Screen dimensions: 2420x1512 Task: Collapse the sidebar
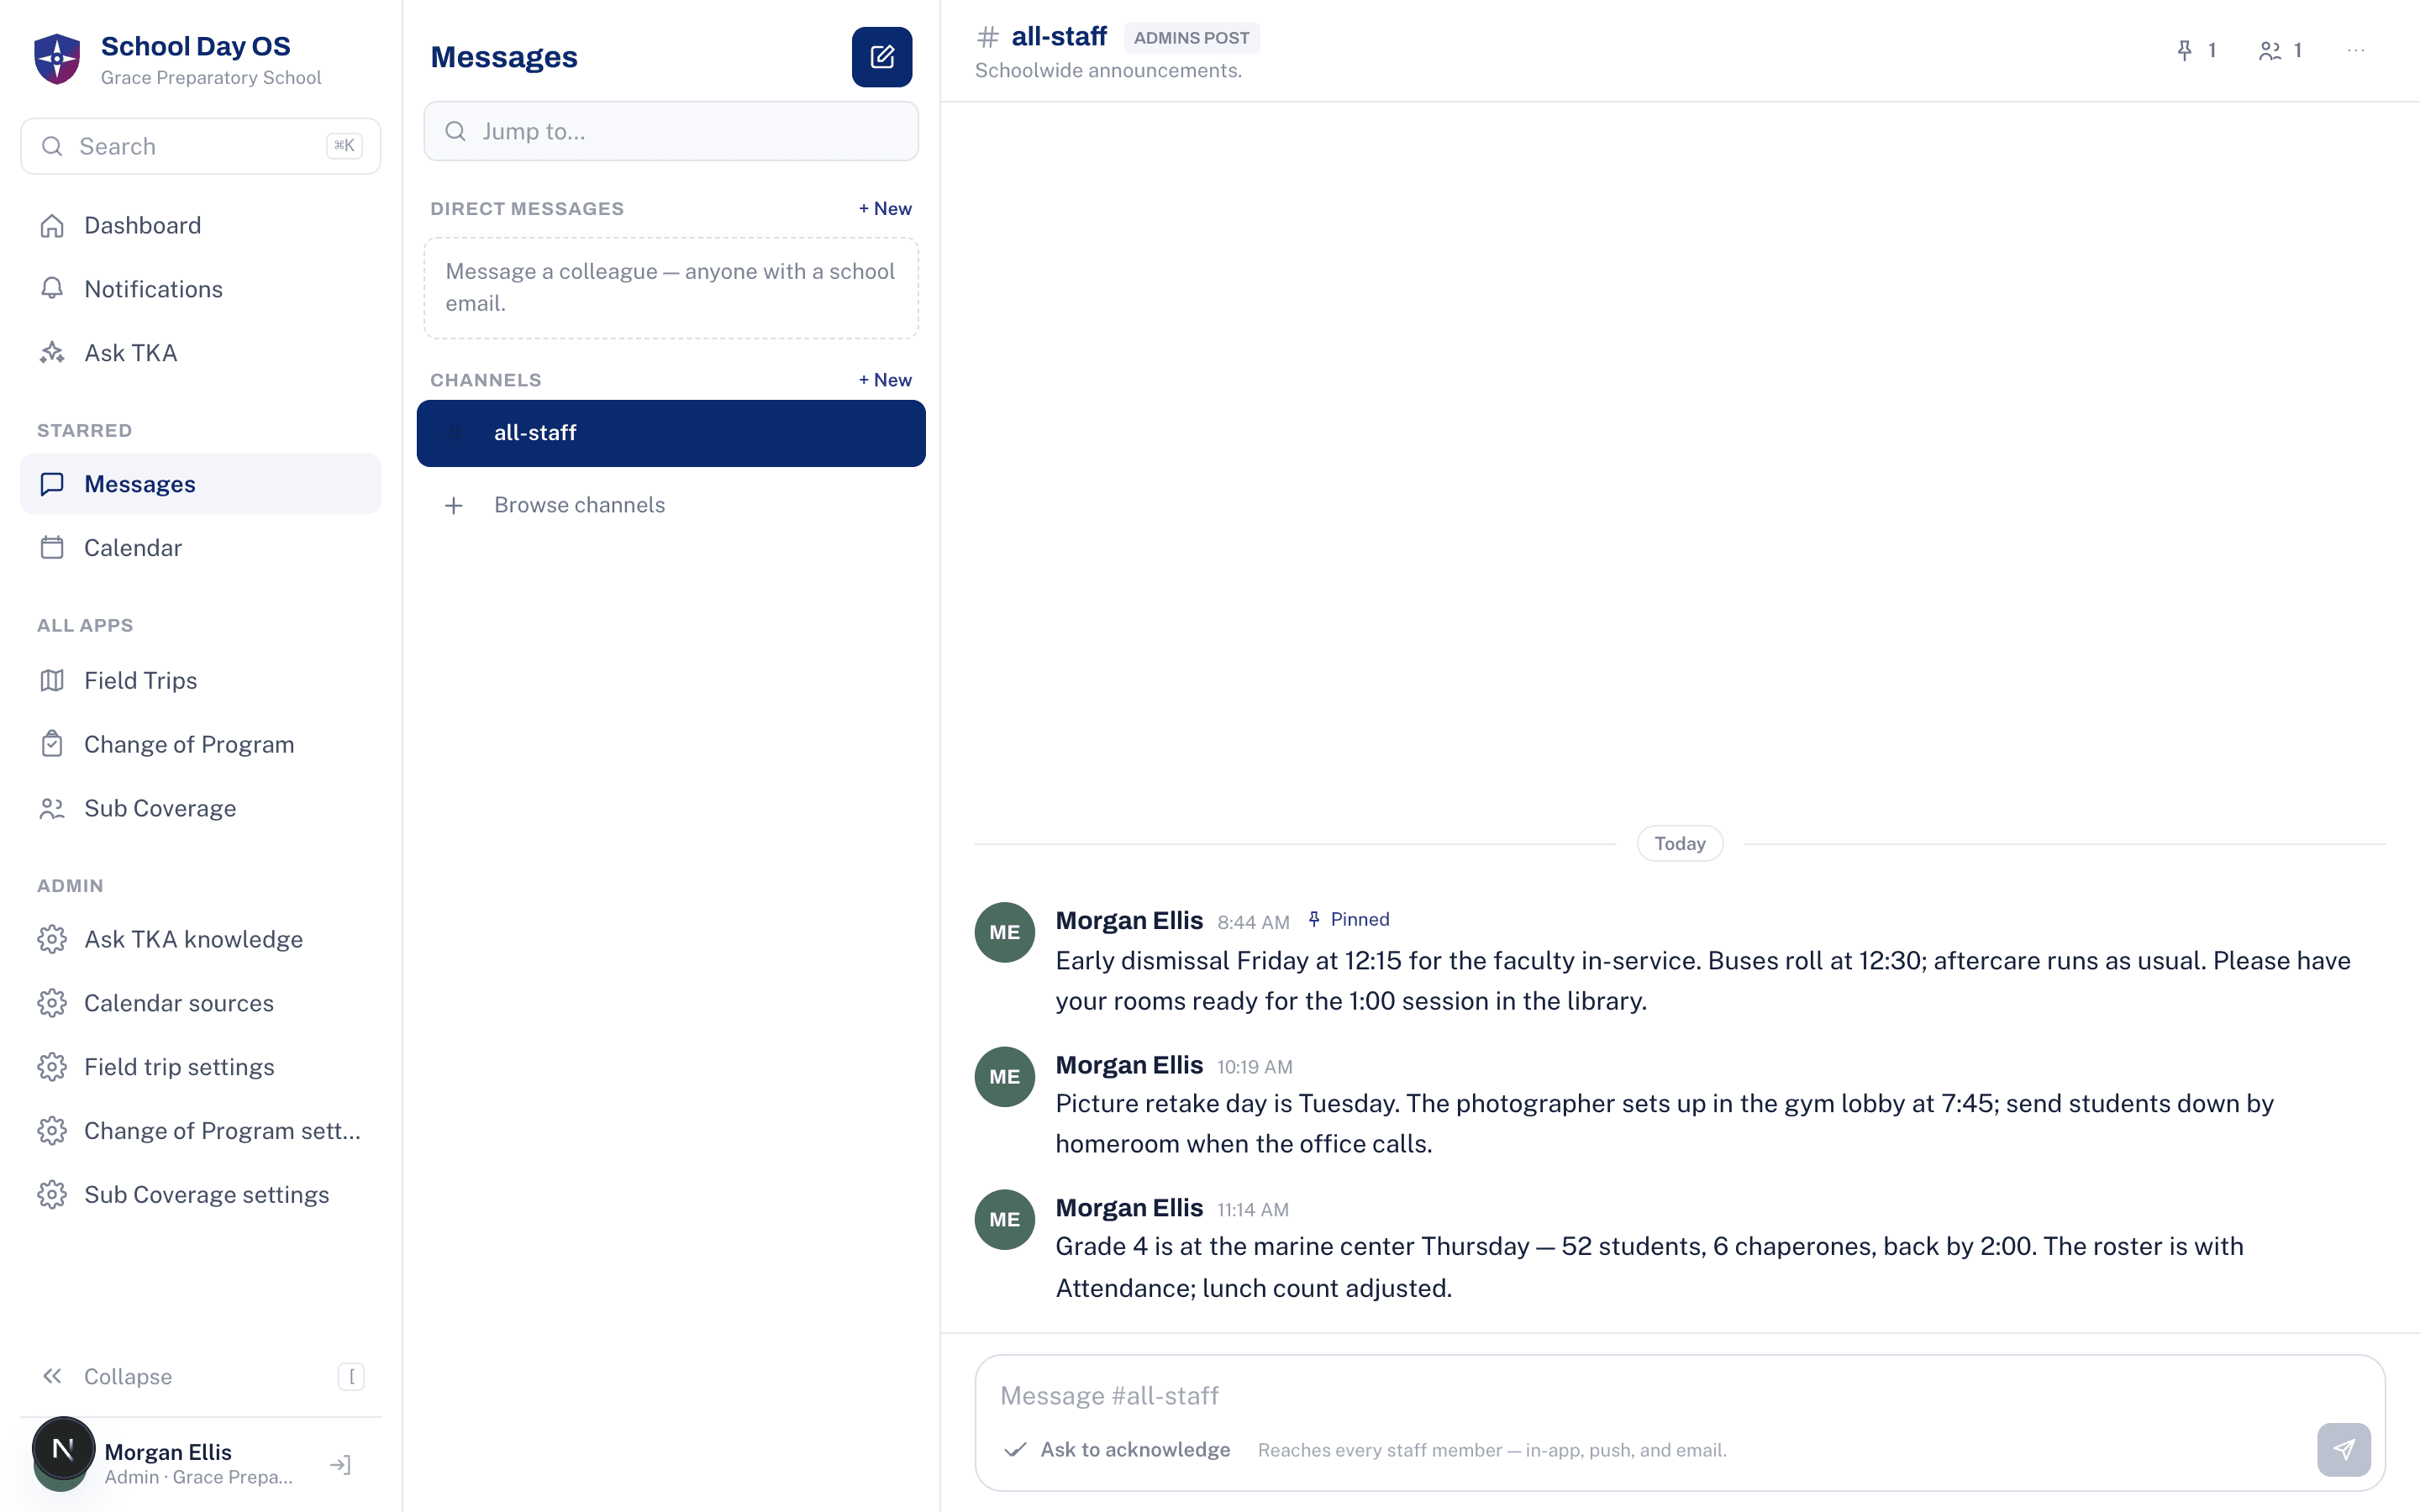200,1377
